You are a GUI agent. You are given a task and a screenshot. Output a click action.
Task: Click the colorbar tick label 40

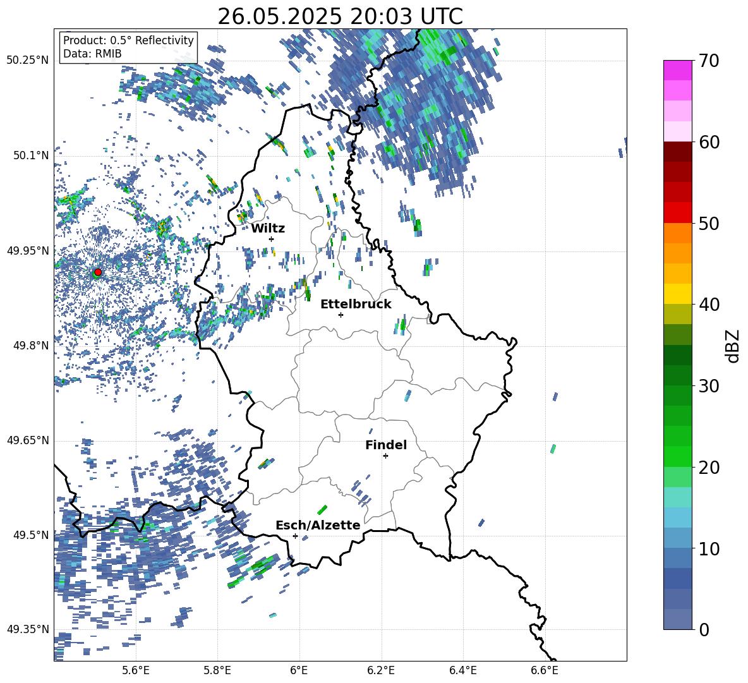[709, 305]
